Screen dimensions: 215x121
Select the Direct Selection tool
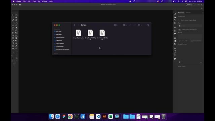16,15
